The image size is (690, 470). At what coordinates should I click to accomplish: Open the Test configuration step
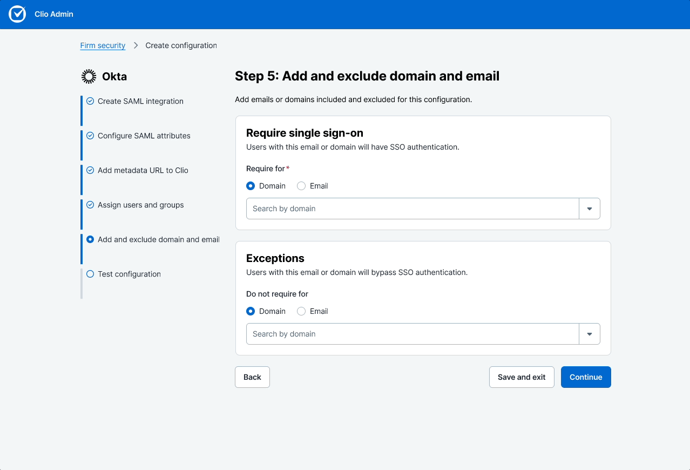tap(129, 274)
